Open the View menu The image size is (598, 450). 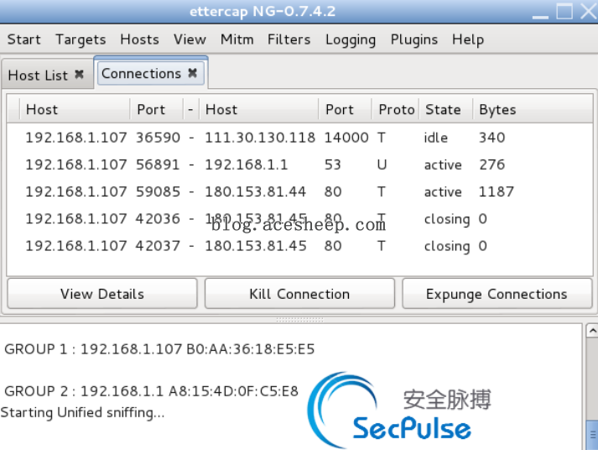[x=190, y=39]
